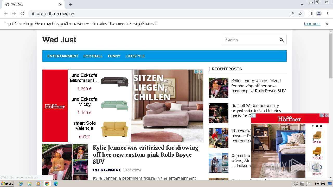
Task: Click page vertical scrollbar down arrow
Action: tap(331, 177)
